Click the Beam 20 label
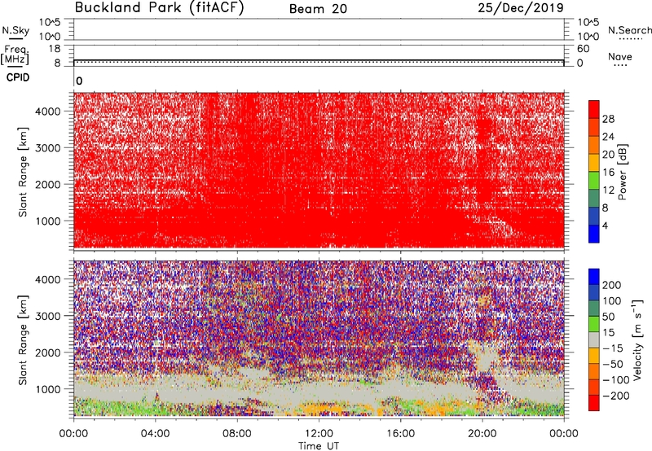The height and width of the screenshot is (451, 652). [318, 9]
